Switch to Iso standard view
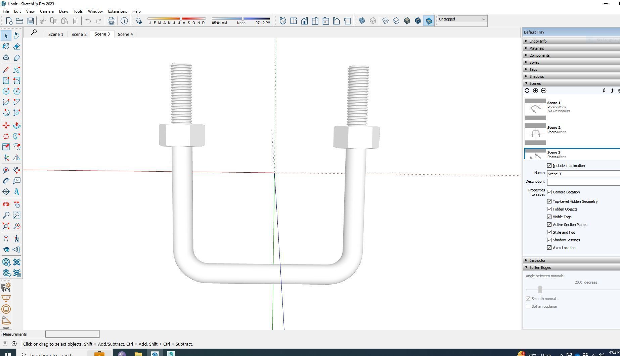Image resolution: width=620 pixels, height=356 pixels. coord(283,21)
